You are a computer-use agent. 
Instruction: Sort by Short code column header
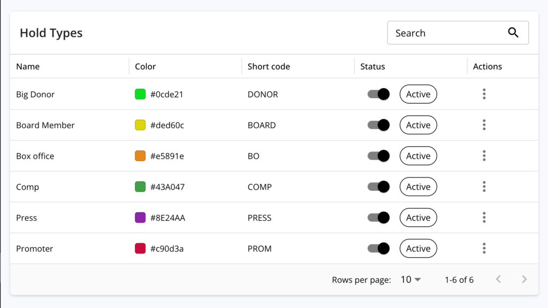click(269, 66)
